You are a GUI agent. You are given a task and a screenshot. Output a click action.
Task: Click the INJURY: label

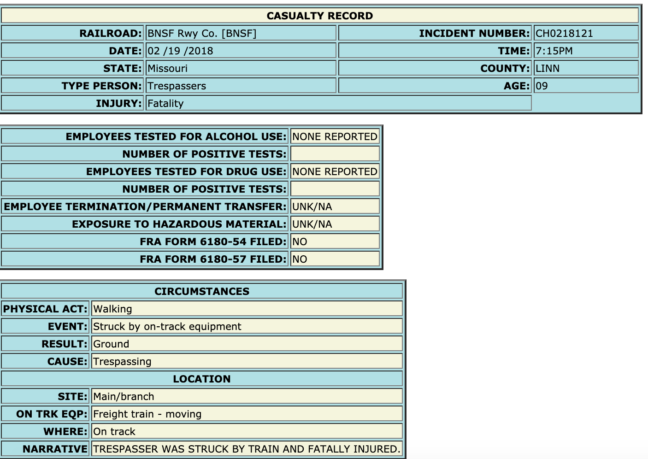point(119,103)
